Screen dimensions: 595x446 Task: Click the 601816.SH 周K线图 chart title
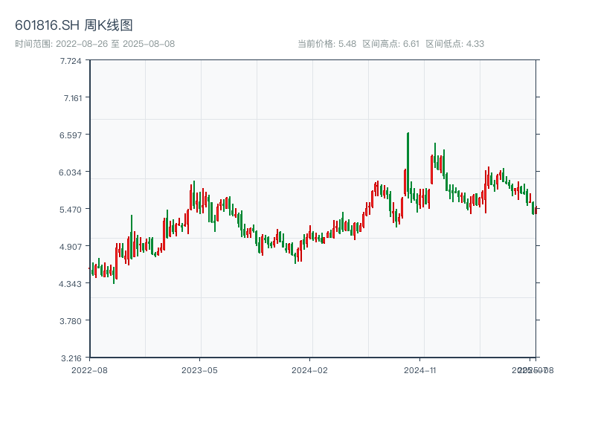pyautogui.click(x=74, y=25)
